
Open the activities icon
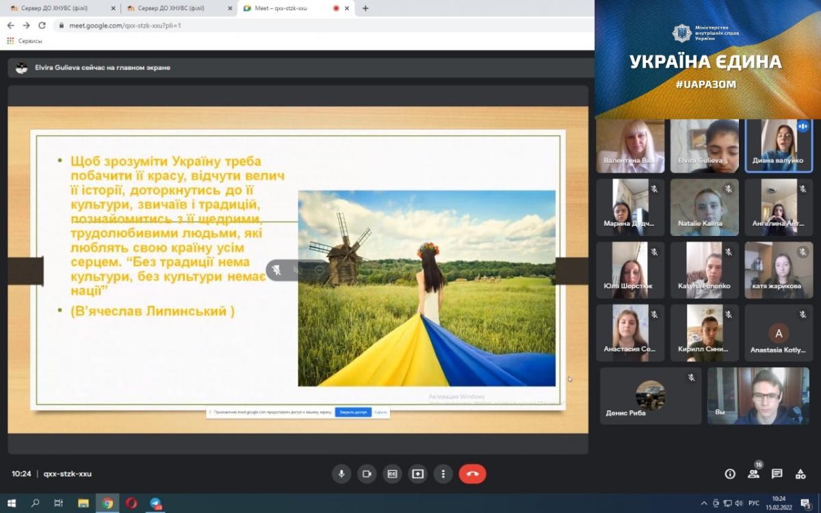800,474
